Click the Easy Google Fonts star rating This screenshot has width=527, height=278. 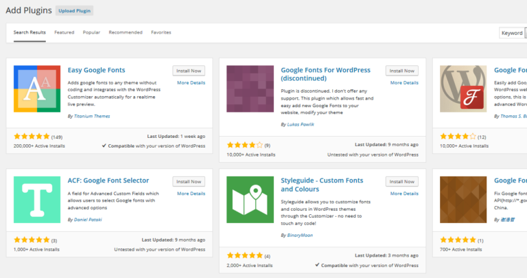[31, 137]
